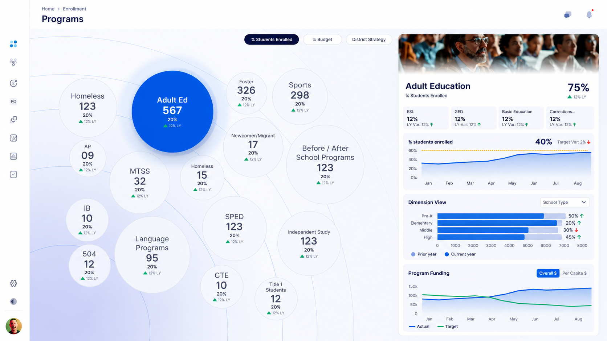
Task: Switch to % Budget tab
Action: pos(322,39)
